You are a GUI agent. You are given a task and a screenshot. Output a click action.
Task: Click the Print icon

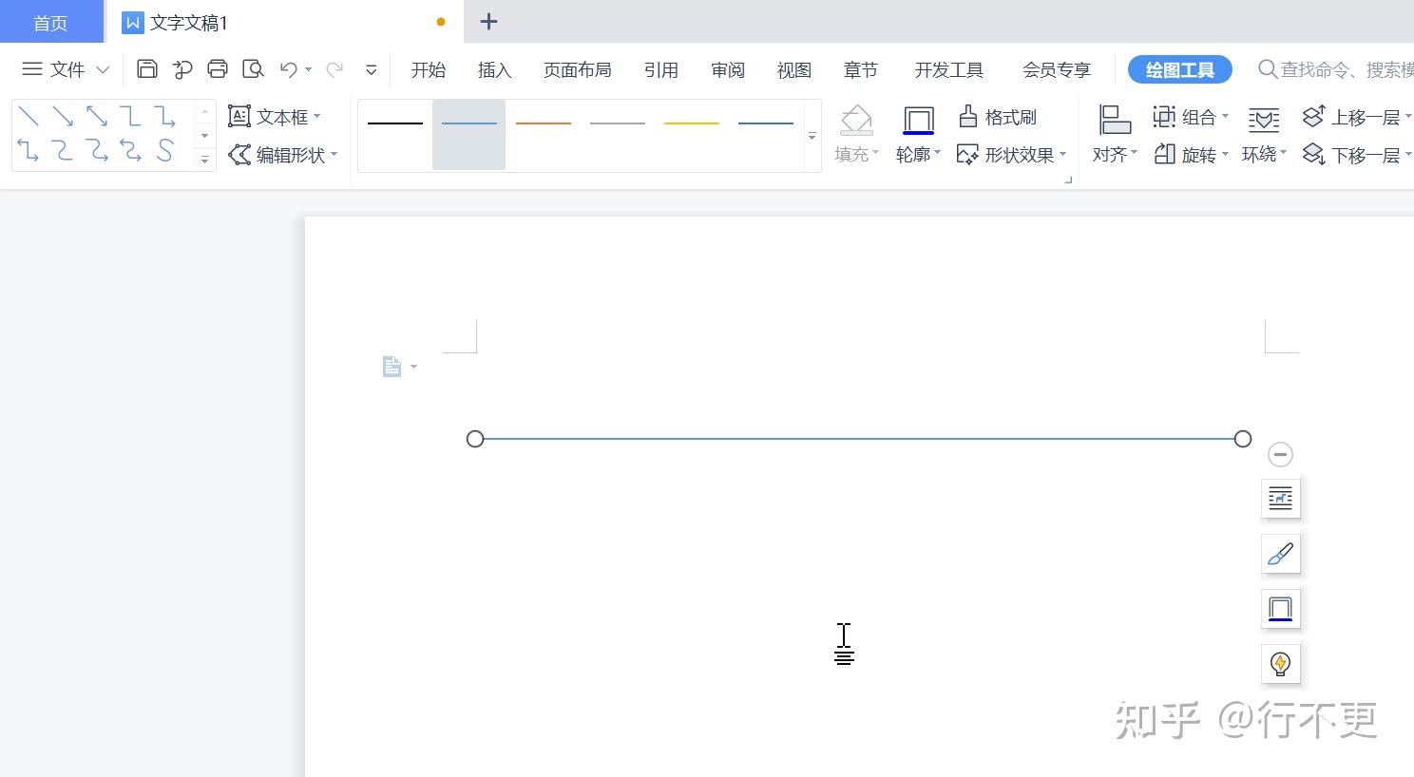tap(218, 68)
